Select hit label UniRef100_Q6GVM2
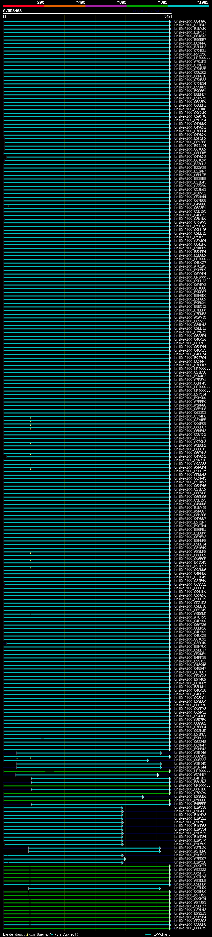212x937 pixels. click(190, 453)
